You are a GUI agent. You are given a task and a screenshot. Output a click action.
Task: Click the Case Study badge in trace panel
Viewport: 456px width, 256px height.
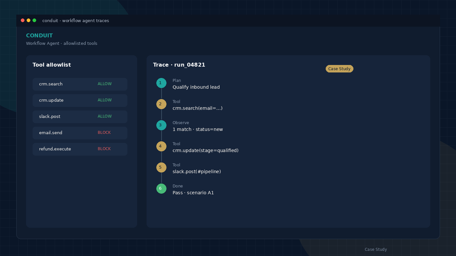click(339, 69)
